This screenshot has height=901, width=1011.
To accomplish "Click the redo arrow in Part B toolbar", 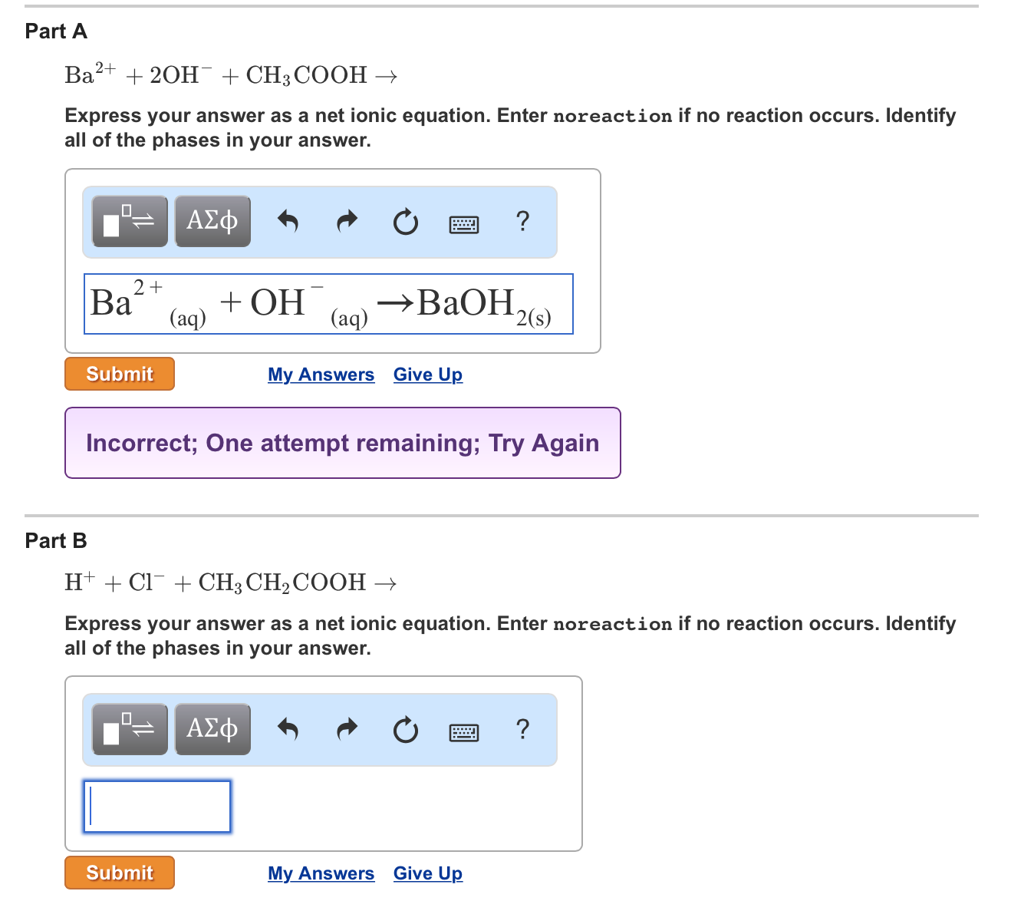I will coord(347,730).
